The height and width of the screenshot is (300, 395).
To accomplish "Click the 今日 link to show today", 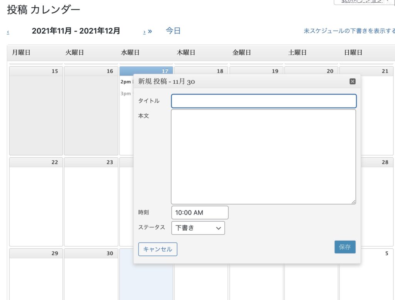I will [173, 31].
